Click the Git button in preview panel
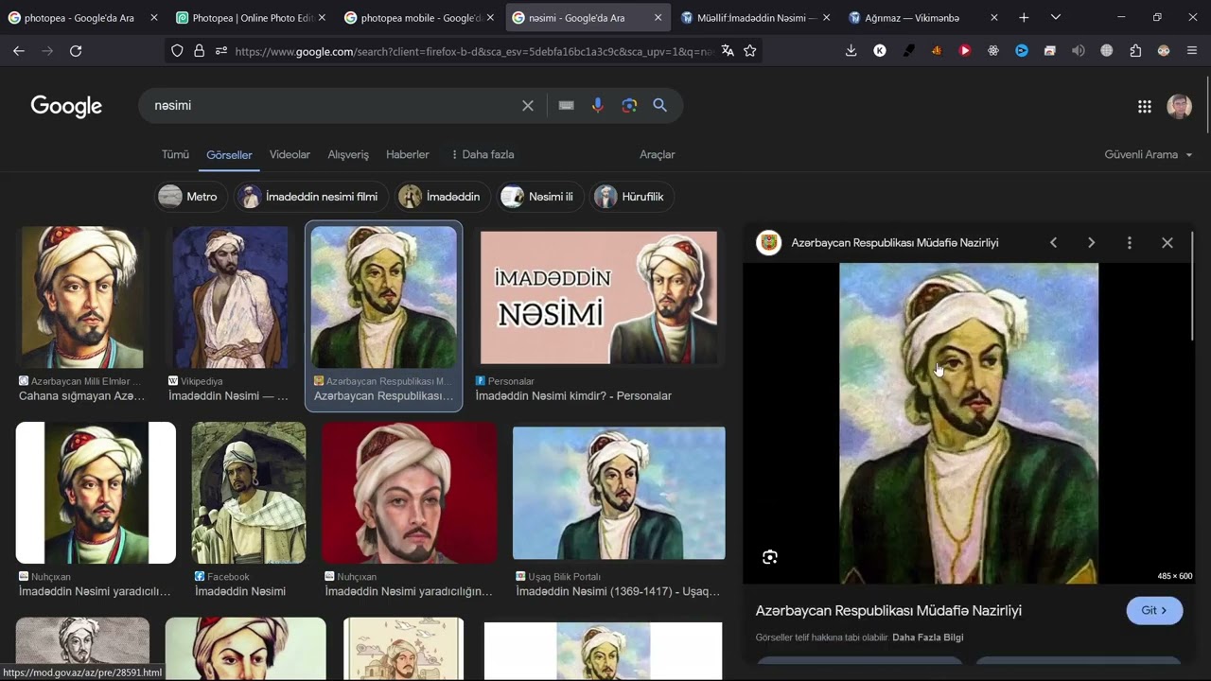 pos(1154,611)
